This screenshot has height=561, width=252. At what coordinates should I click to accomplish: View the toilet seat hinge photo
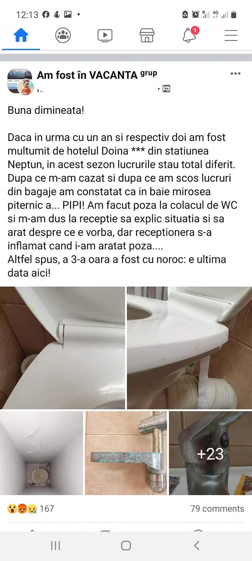(x=63, y=348)
